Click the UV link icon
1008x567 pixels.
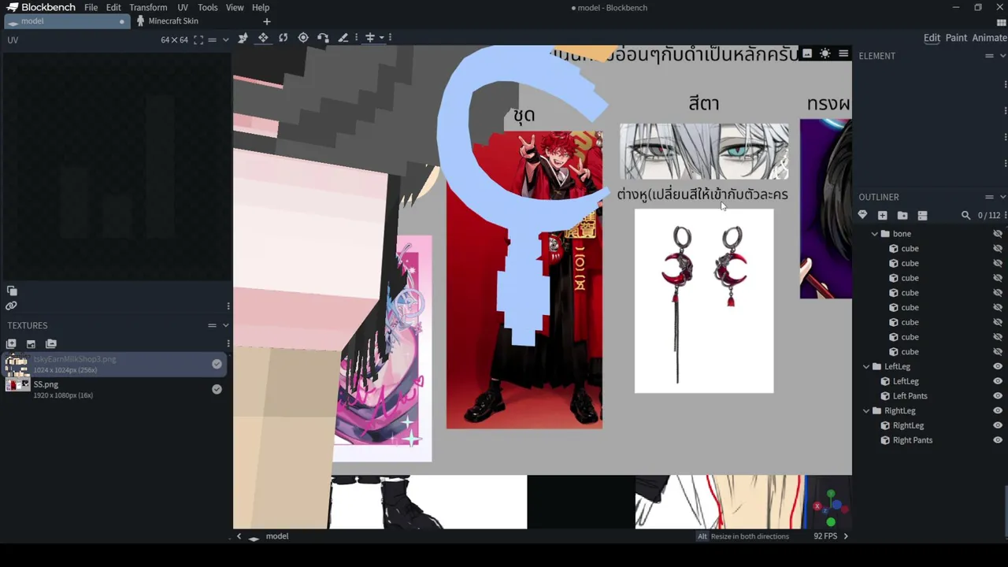click(11, 306)
